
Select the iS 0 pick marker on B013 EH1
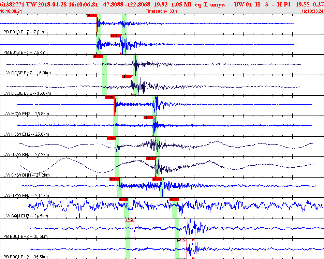(x=115, y=36)
